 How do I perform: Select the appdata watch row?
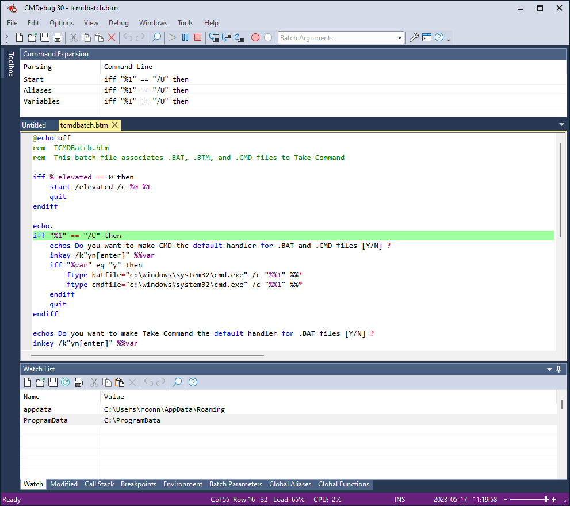click(x=289, y=409)
